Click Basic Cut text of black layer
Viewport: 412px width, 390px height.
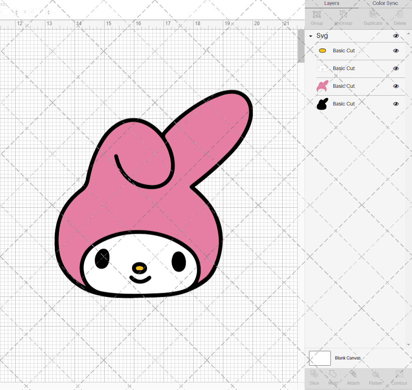pyautogui.click(x=344, y=104)
